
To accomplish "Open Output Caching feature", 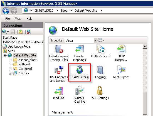I will 80,95.
